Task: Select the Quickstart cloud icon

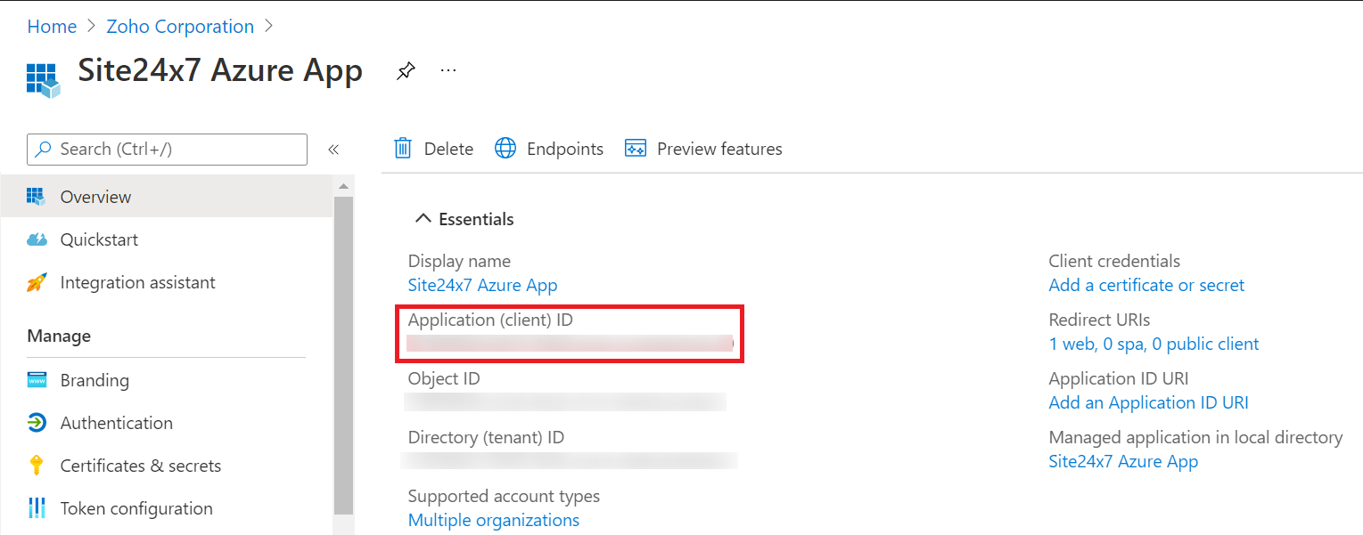Action: pyautogui.click(x=37, y=239)
